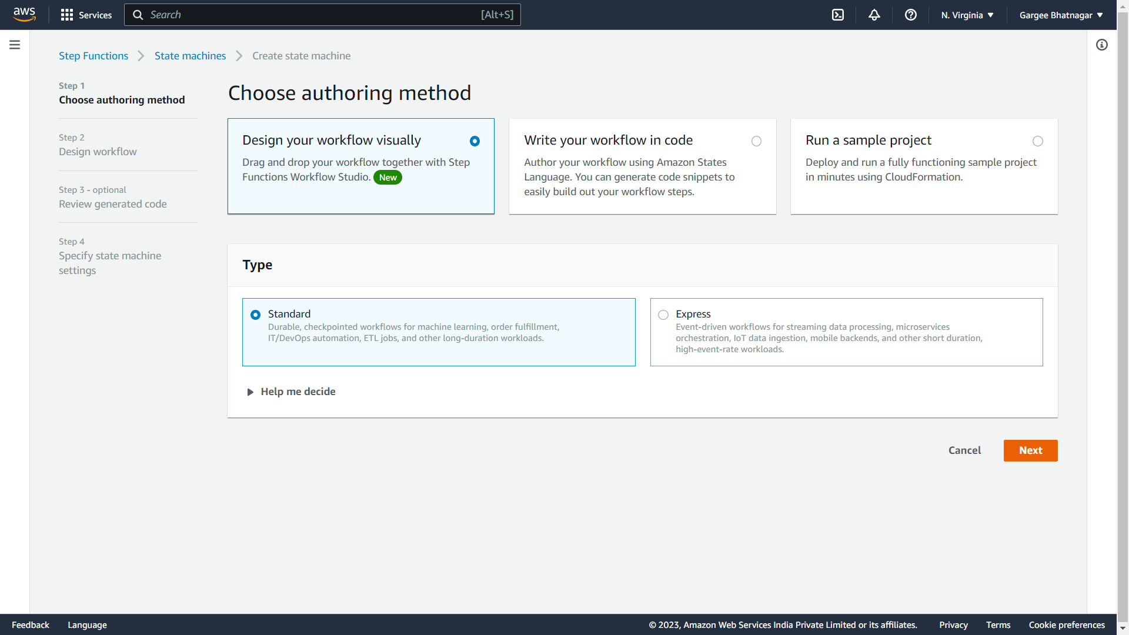
Task: Focus the top Search input field
Action: (318, 15)
